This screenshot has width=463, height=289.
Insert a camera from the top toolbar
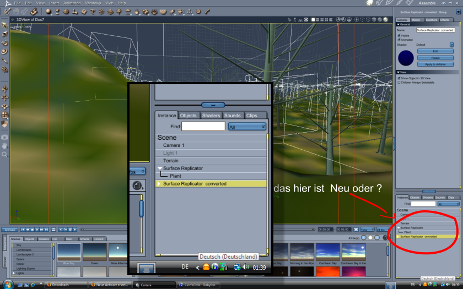181,12
